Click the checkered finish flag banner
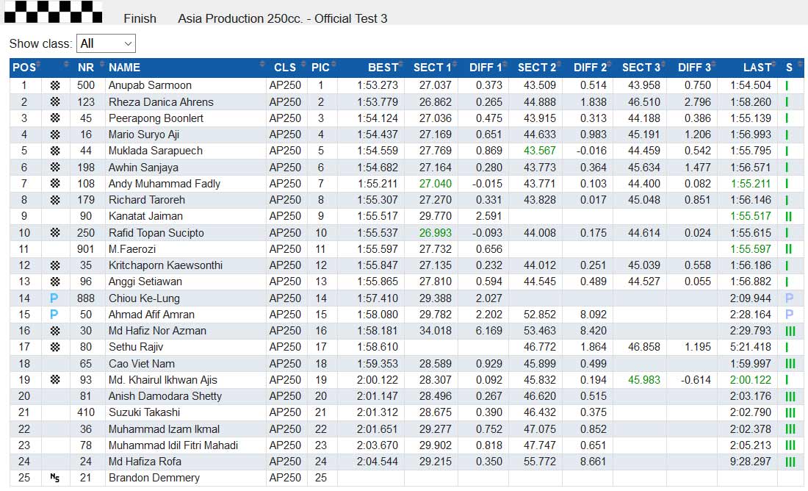808x491 pixels. tap(53, 12)
